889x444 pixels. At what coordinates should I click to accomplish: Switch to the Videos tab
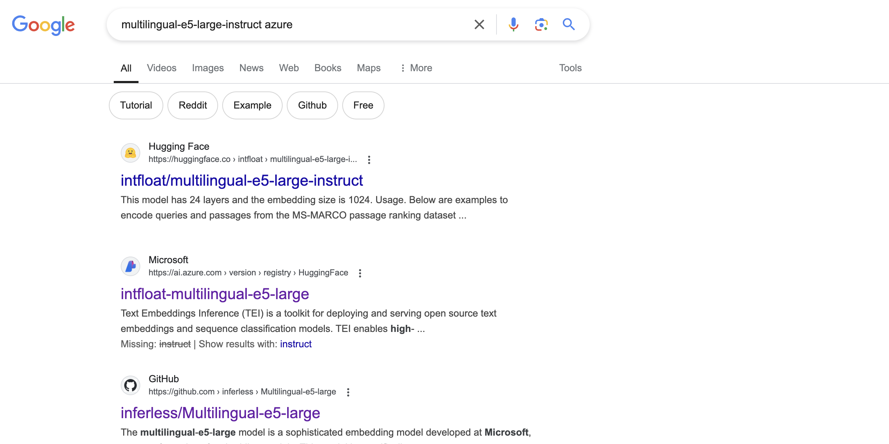162,68
